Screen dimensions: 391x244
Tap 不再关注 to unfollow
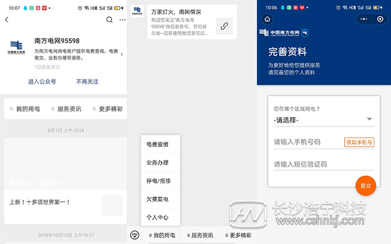pyautogui.click(x=87, y=81)
